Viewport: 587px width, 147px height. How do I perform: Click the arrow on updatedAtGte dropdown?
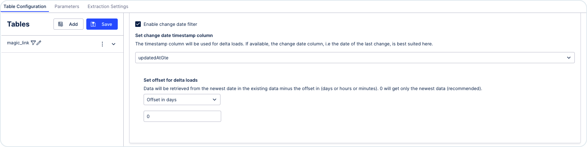coord(569,58)
